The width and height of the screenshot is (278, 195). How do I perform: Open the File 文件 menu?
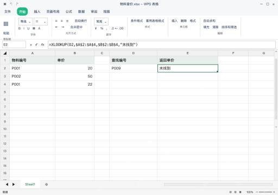[x=8, y=11]
